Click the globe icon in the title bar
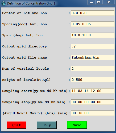The width and height of the screenshot is (116, 133). pyautogui.click(x=3, y=3)
